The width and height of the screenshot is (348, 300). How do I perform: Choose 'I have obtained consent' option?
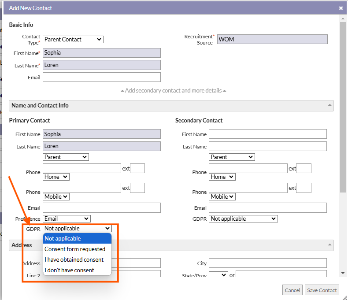74,259
